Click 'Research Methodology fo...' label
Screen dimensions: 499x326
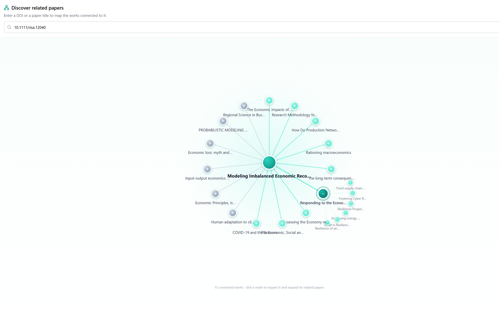(x=294, y=115)
